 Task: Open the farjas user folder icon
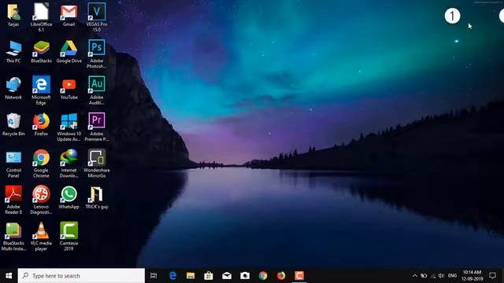(x=13, y=15)
